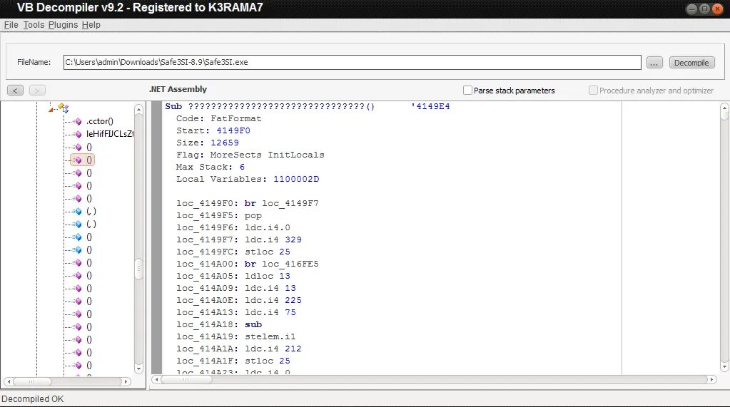This screenshot has height=407, width=730.
Task: Open the Plugins menu
Action: [63, 25]
